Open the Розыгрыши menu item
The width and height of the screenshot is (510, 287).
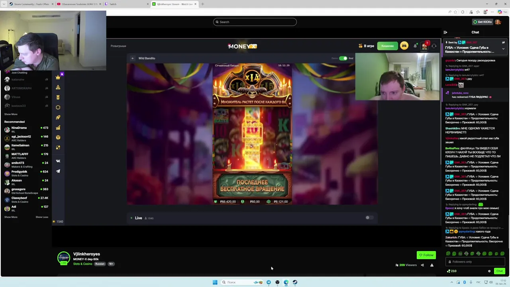[x=118, y=46]
